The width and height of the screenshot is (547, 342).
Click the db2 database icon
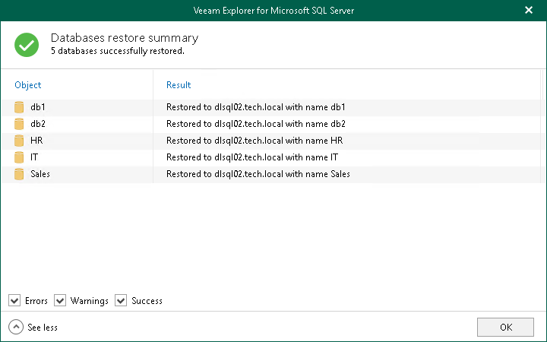coord(20,124)
